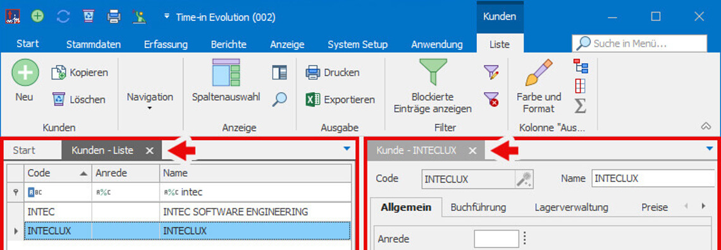Open the quick access toolbar dropdown arrow
Viewport: 721px width, 250px height.
(167, 17)
